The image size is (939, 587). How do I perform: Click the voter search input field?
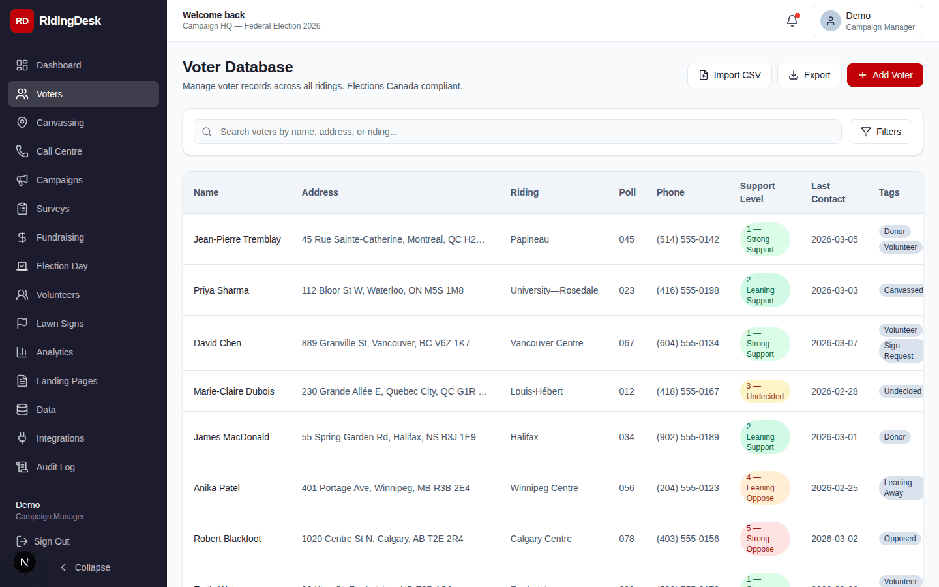[x=456, y=132]
